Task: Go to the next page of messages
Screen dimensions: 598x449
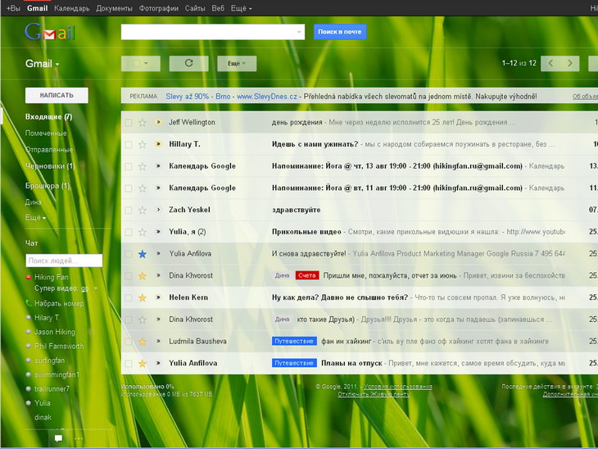Action: coord(571,63)
